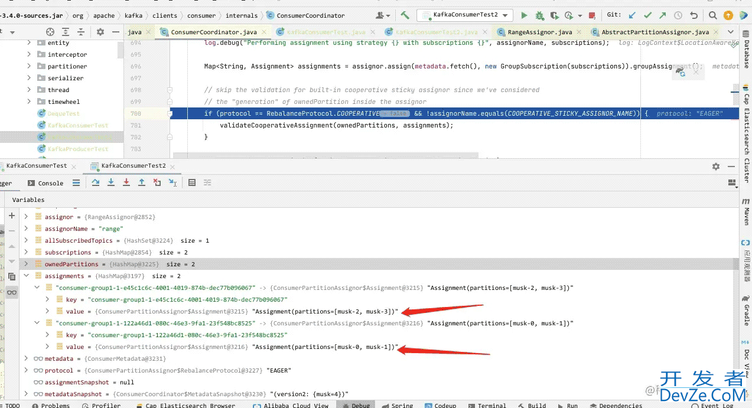752x408 pixels.
Task: Open Maven side tool window
Action: pyautogui.click(x=746, y=211)
